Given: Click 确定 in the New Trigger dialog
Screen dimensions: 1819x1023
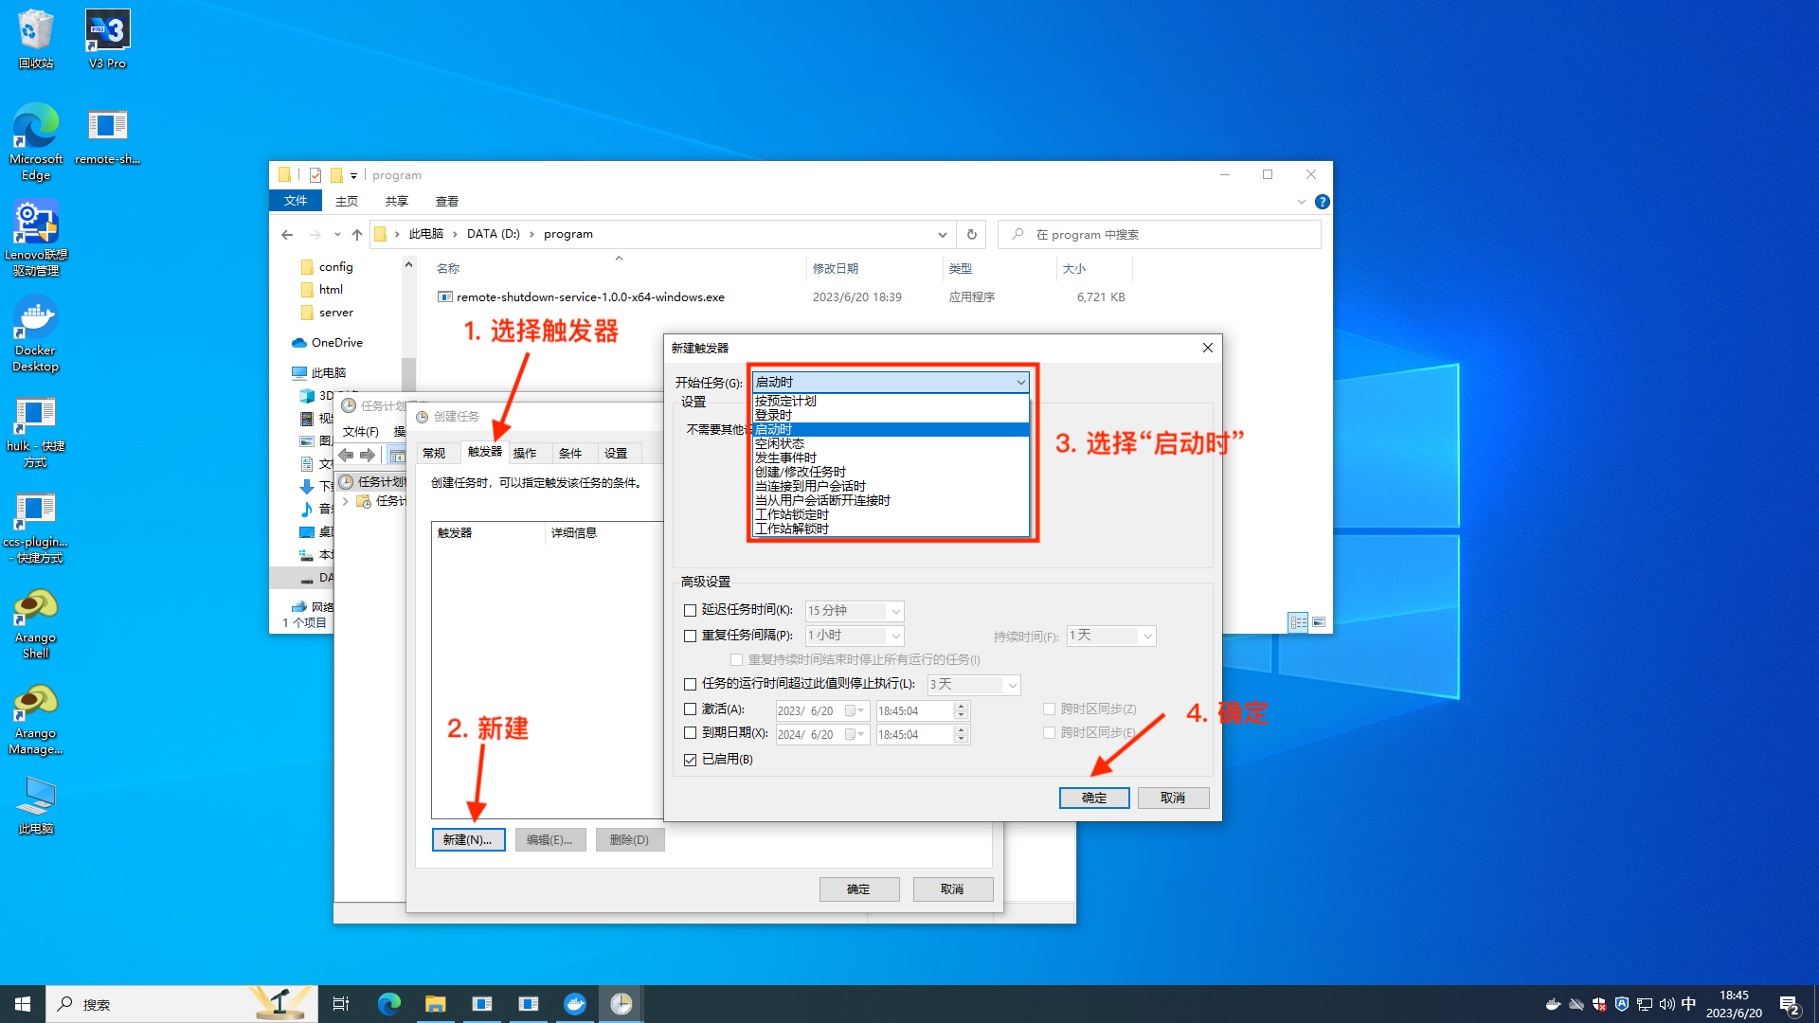Looking at the screenshot, I should pos(1094,799).
